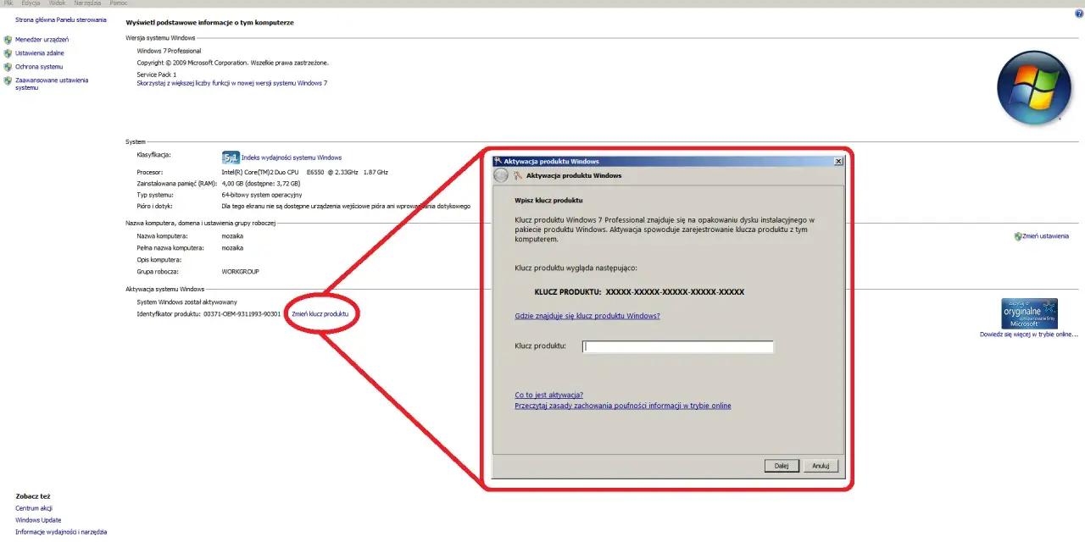Click the Zmień klucz produktu link
This screenshot has width=1085, height=542.
(x=320, y=314)
